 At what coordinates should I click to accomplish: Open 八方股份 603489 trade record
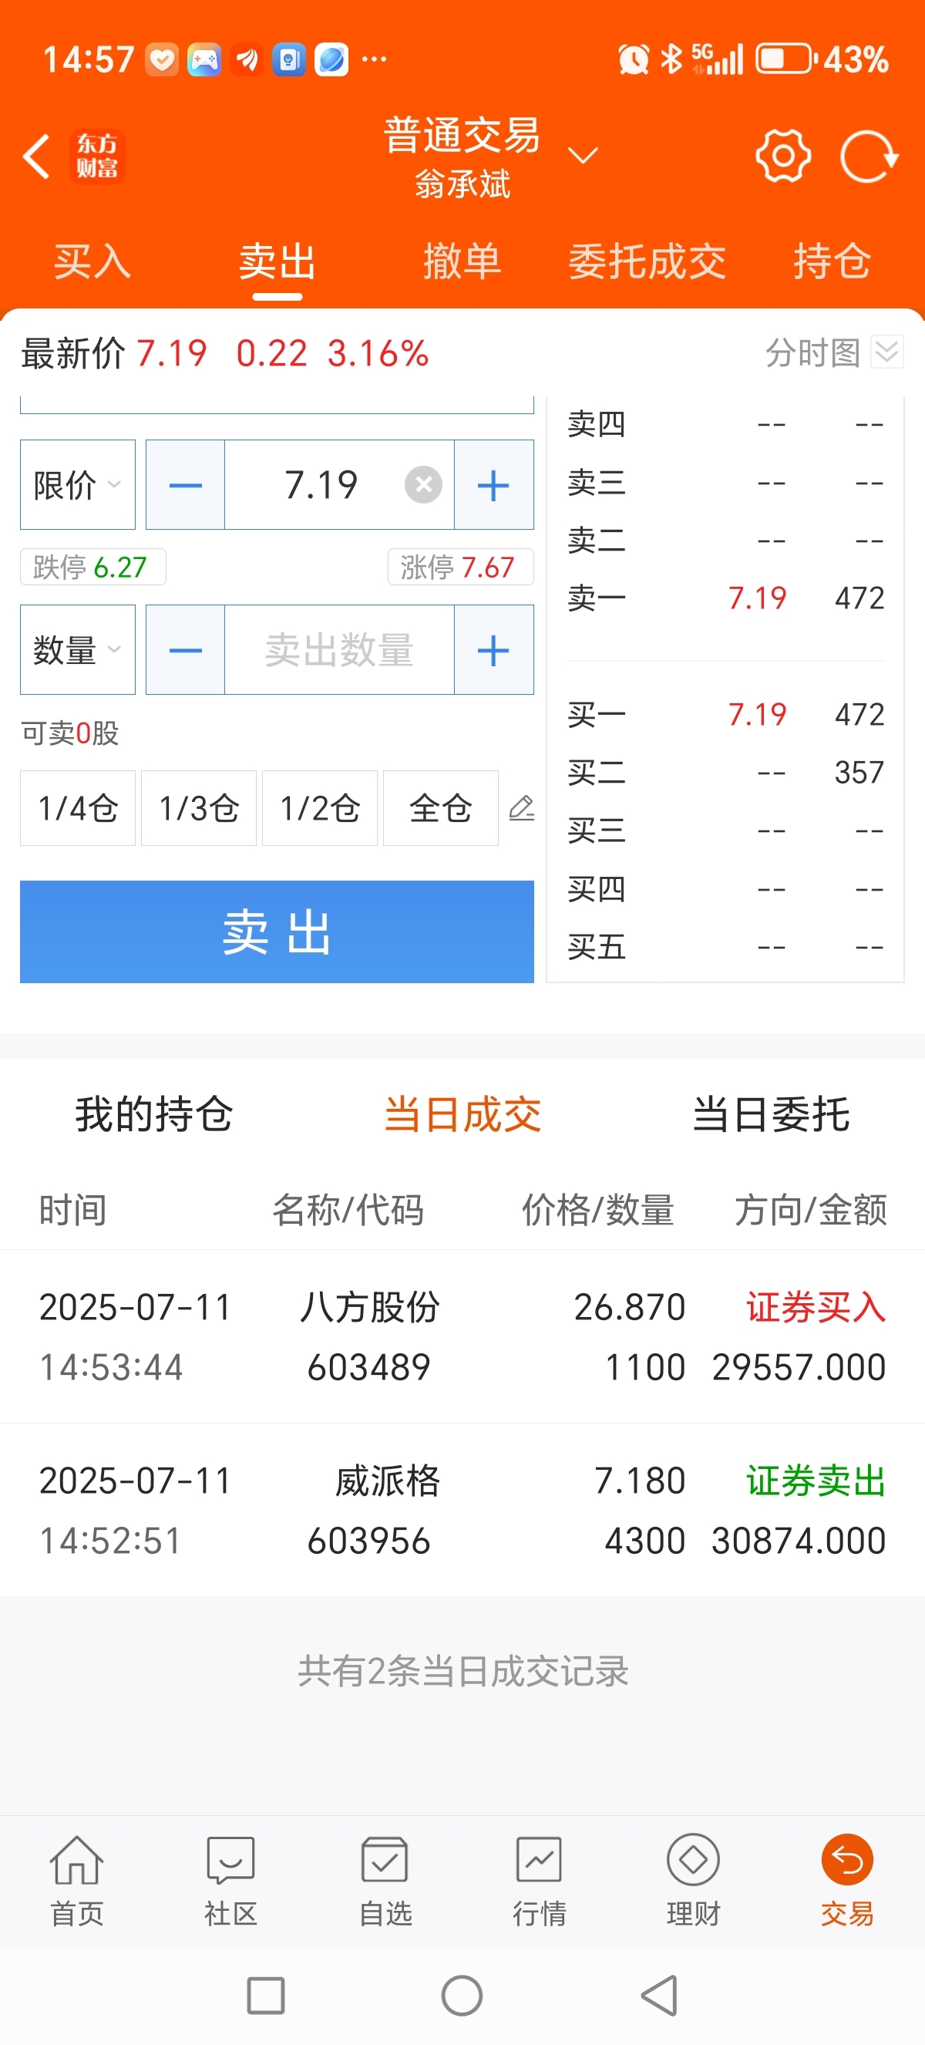pyautogui.click(x=462, y=1337)
